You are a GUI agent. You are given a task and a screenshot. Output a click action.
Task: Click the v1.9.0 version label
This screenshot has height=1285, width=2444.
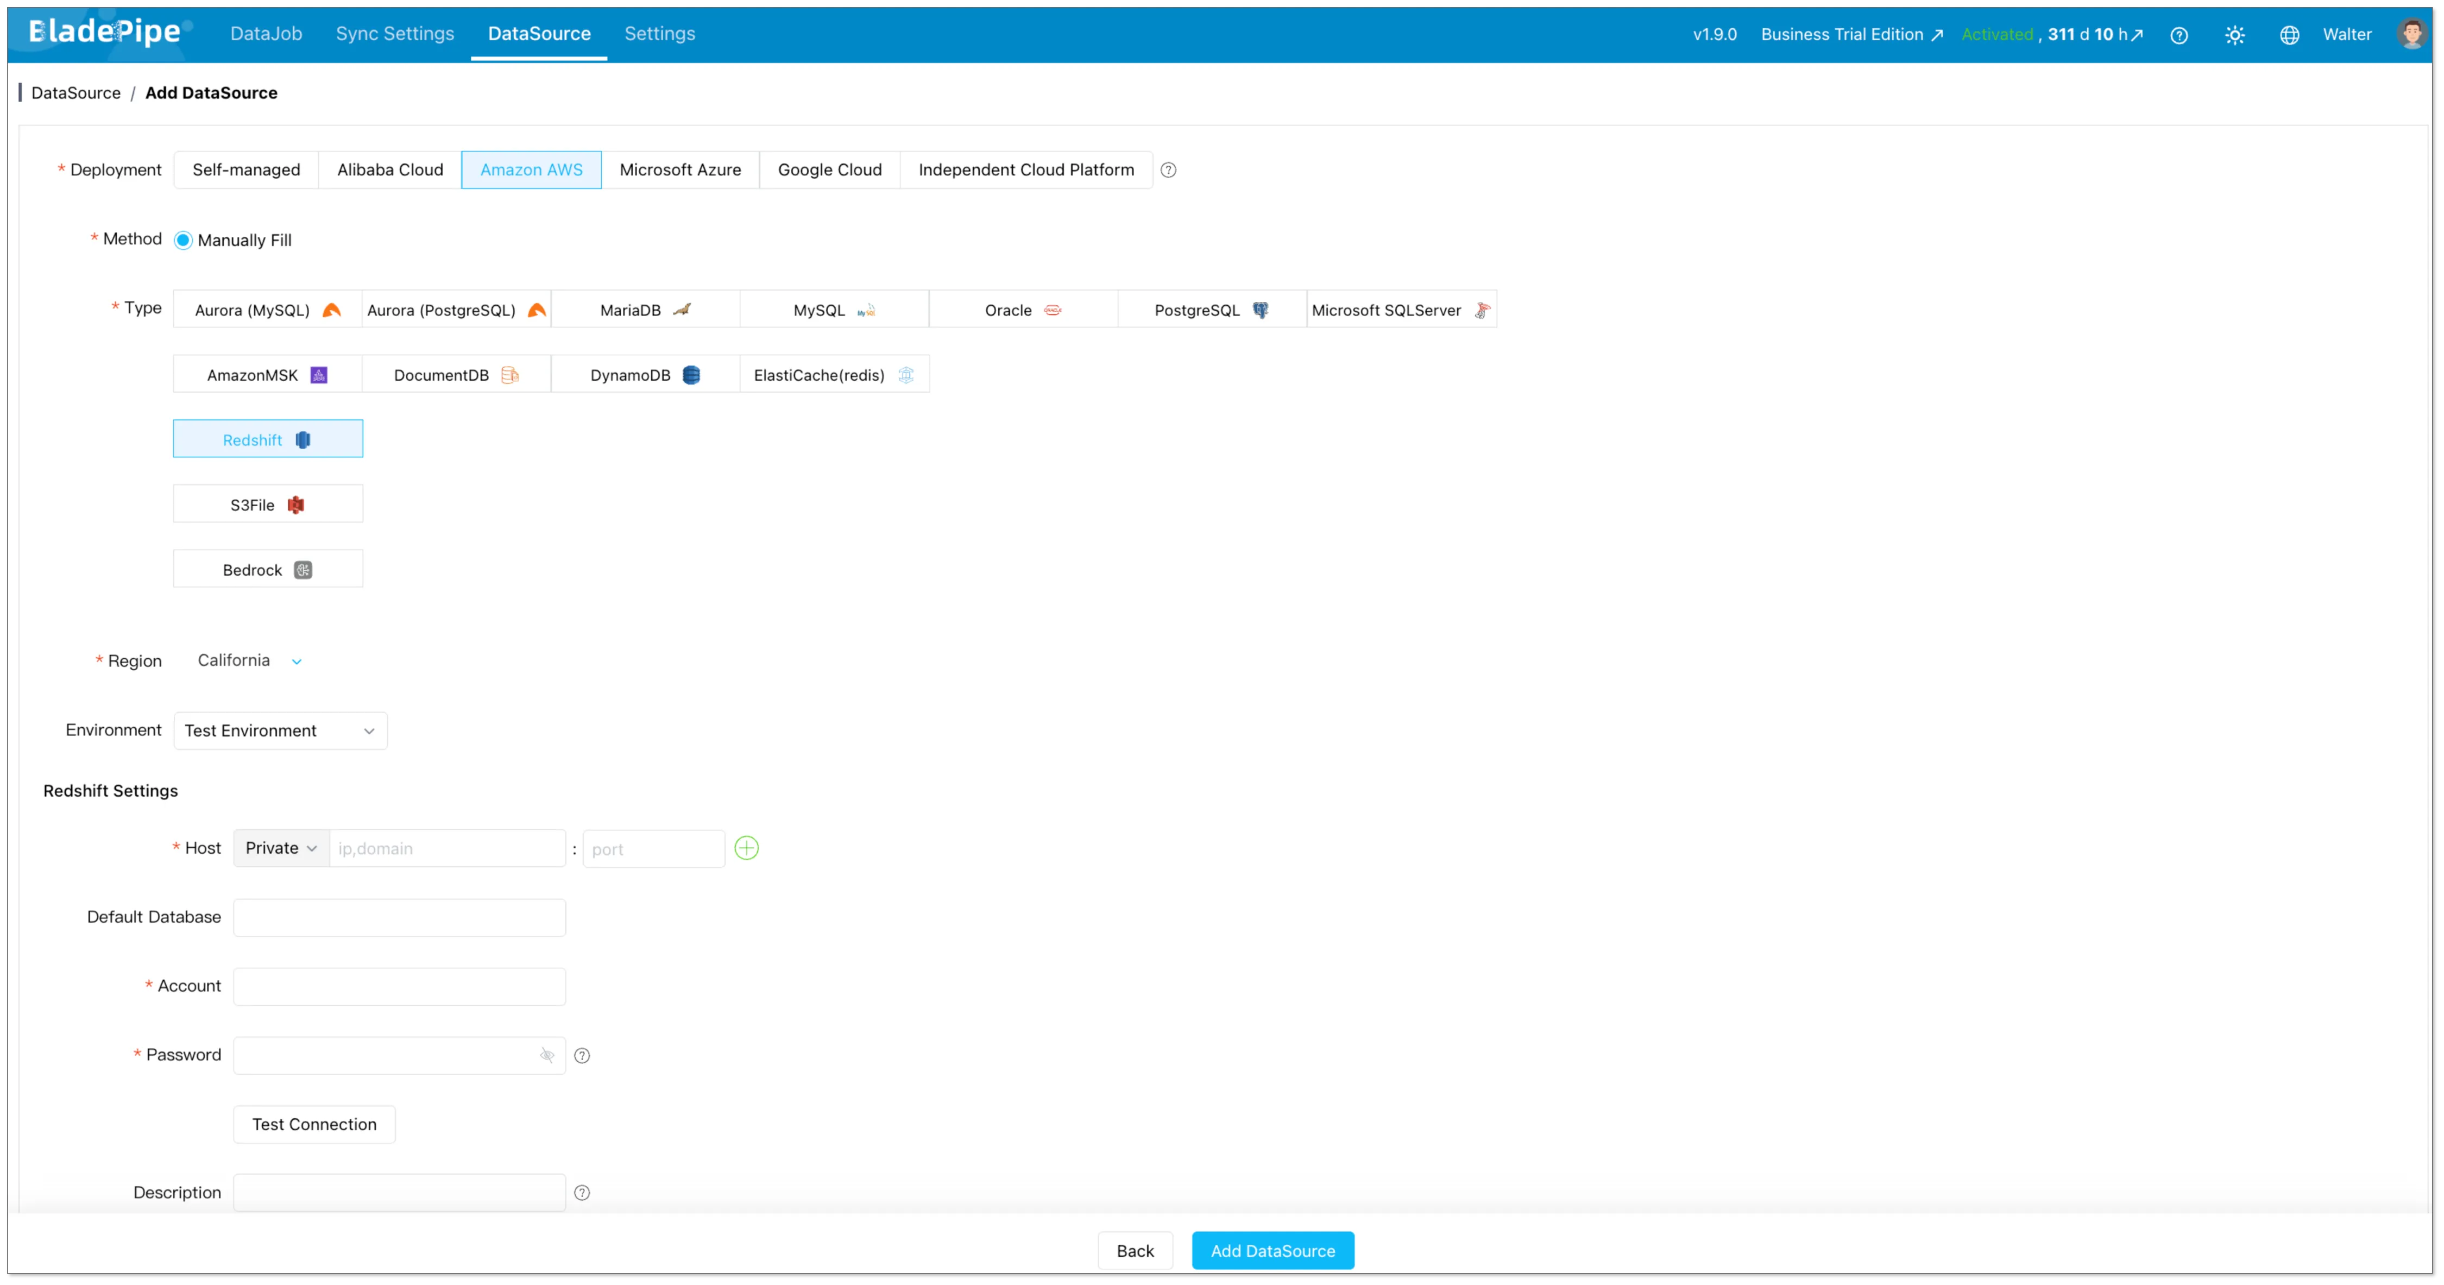[1715, 35]
